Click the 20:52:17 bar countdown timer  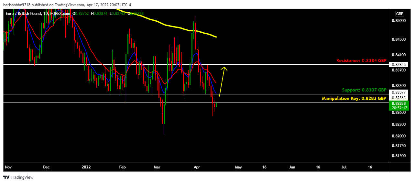coord(399,108)
